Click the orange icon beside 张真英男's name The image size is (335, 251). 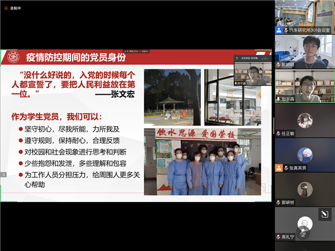coord(277,167)
